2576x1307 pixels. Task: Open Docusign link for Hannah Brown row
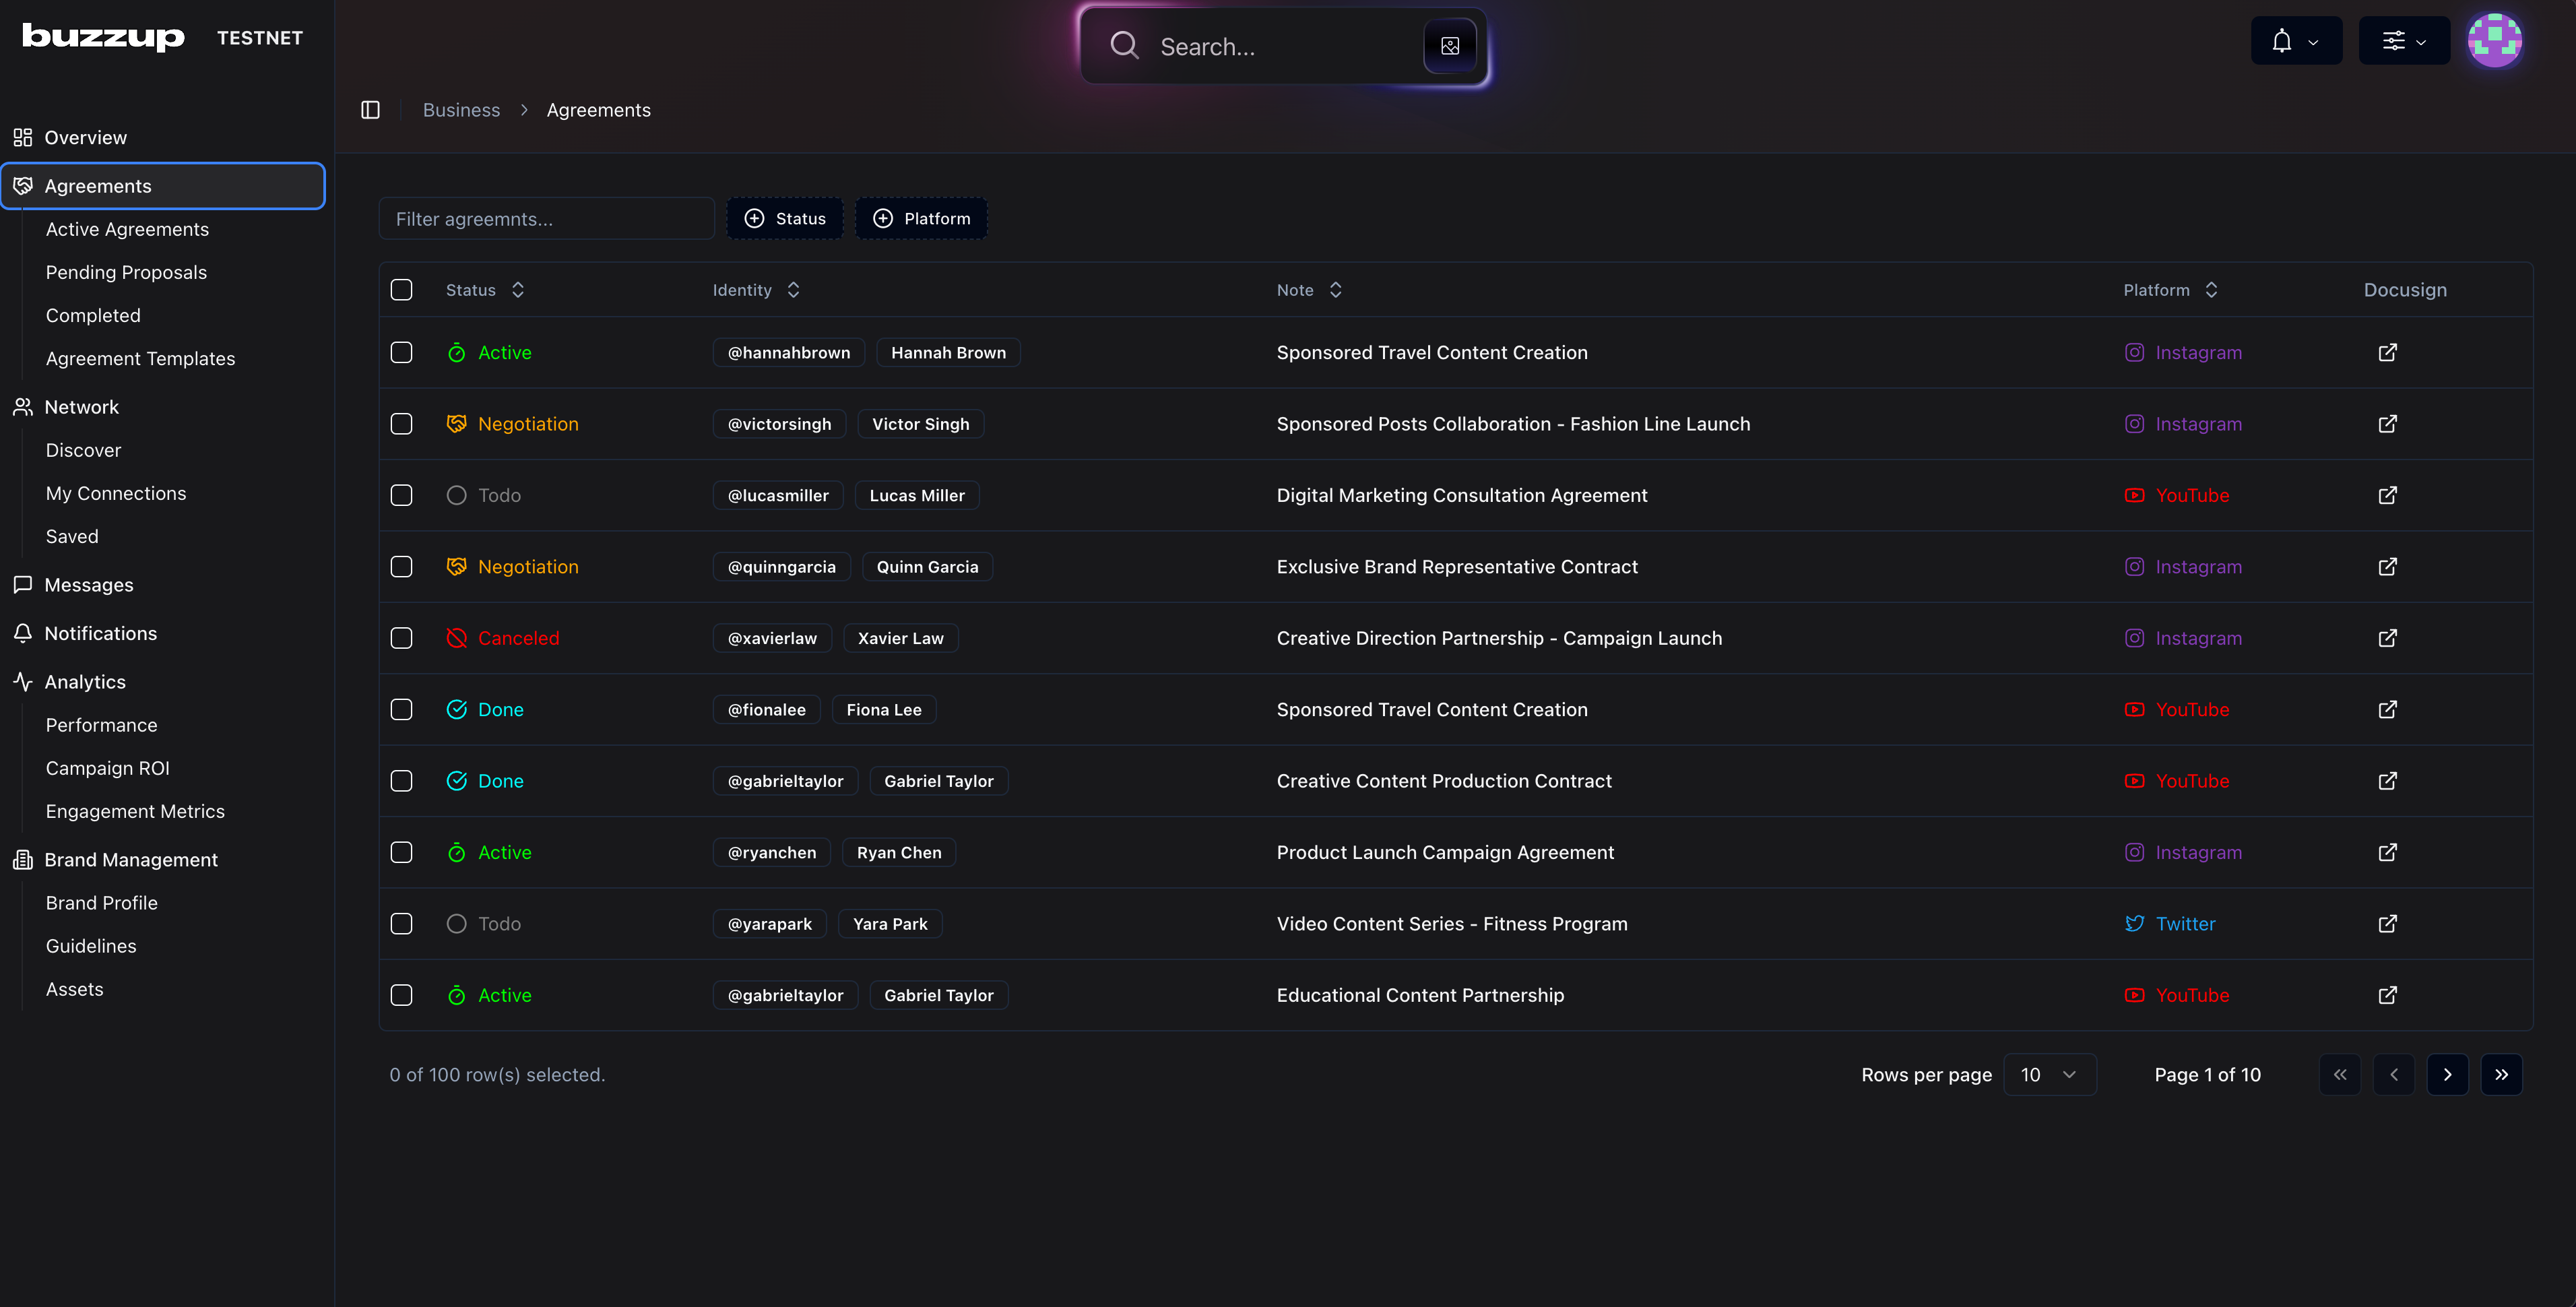pyautogui.click(x=2387, y=352)
